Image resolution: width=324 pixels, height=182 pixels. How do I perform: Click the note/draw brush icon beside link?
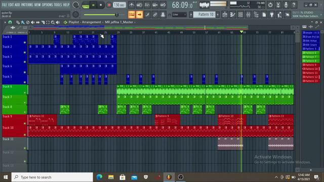click(147, 15)
